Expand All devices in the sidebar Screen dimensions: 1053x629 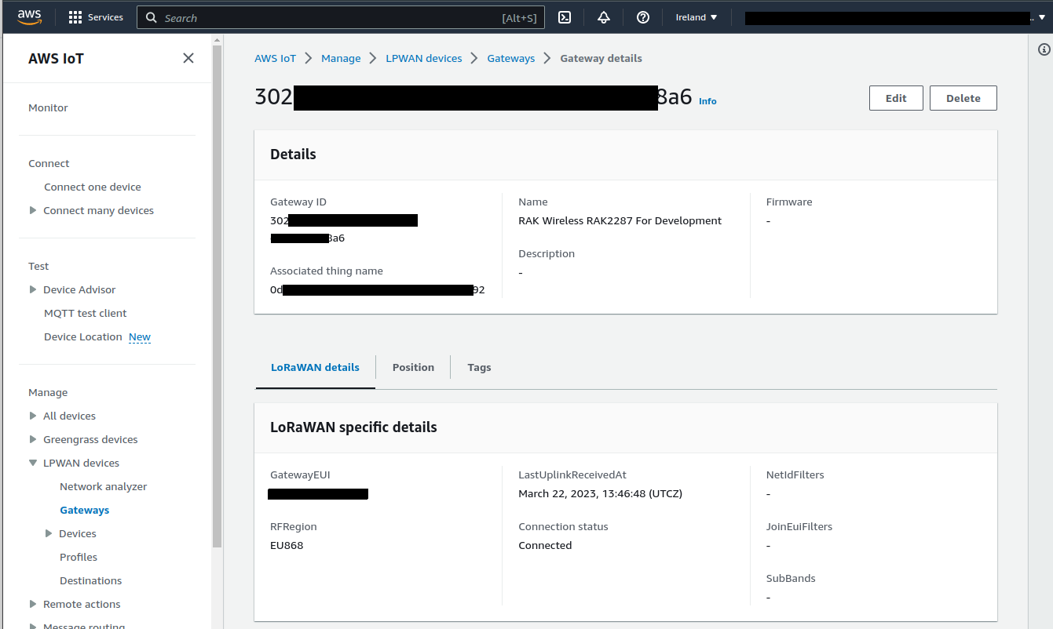33,416
